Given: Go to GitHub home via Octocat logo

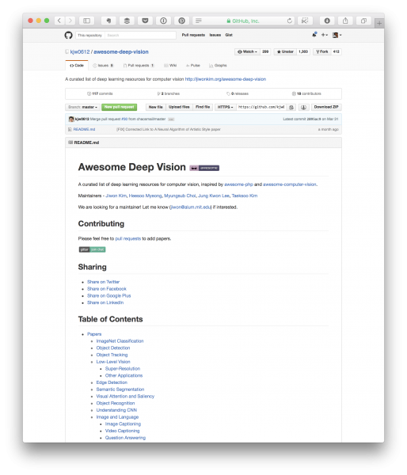Looking at the screenshot, I should (68, 35).
